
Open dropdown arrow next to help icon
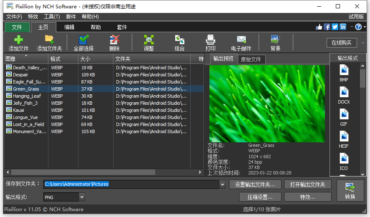coord(365,27)
